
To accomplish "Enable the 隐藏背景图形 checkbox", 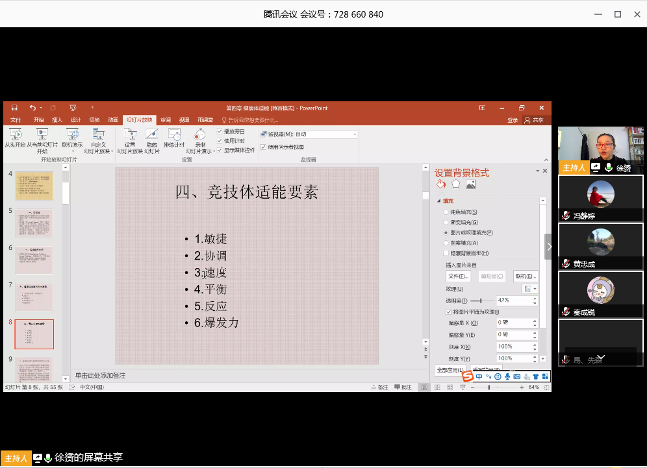I will pos(445,253).
